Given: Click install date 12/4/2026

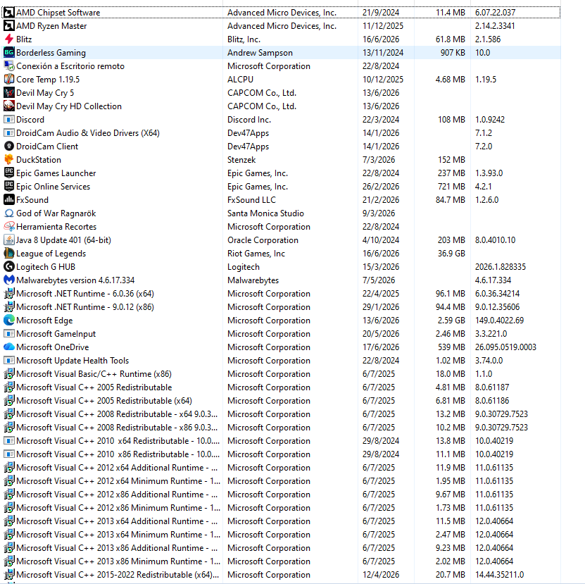Looking at the screenshot, I should pos(381,575).
